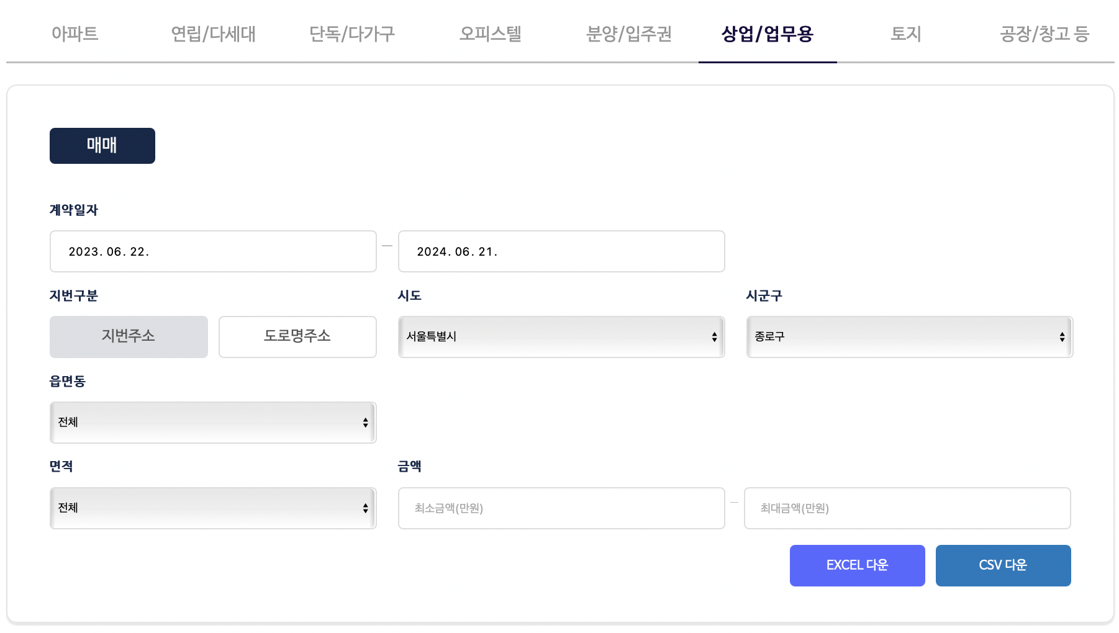Switch to the 공장/창고 등 tab

[x=1044, y=34]
